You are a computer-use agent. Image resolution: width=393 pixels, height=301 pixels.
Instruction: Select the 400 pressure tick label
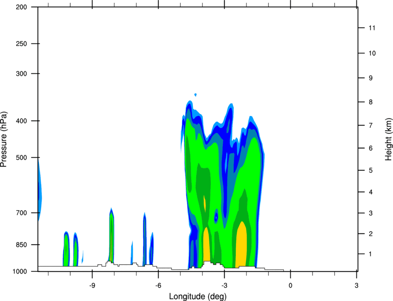(x=21, y=121)
